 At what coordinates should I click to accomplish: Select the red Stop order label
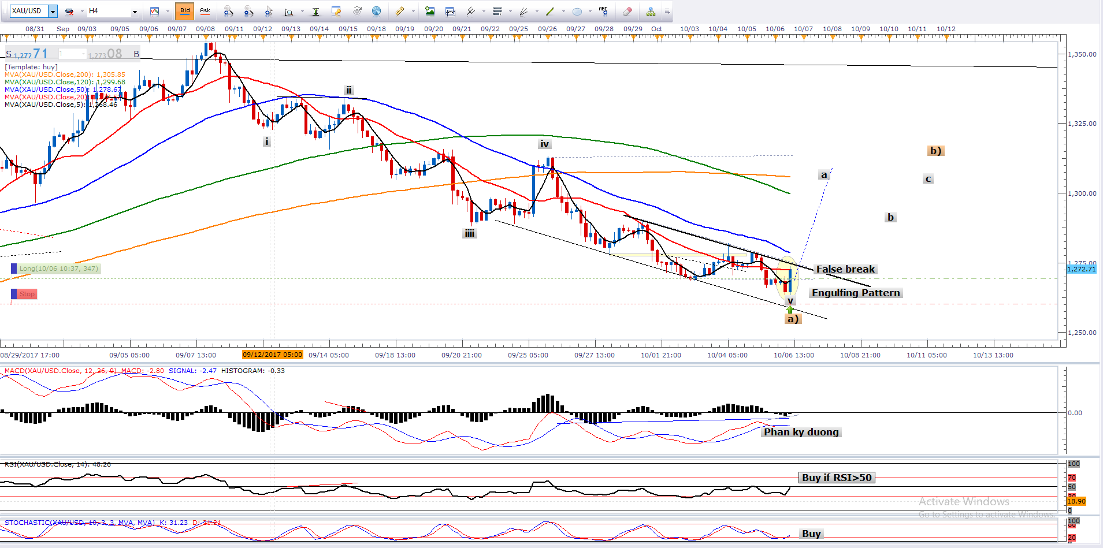[27, 294]
